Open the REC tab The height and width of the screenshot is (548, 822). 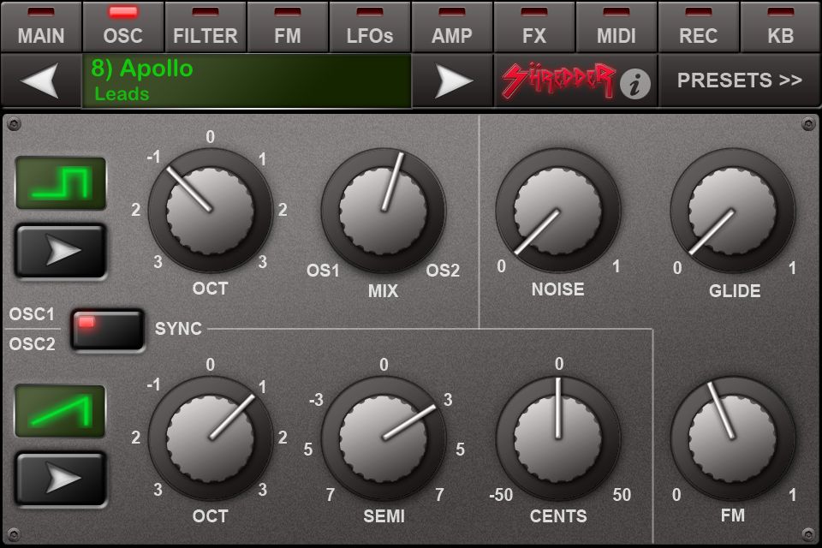click(x=699, y=27)
